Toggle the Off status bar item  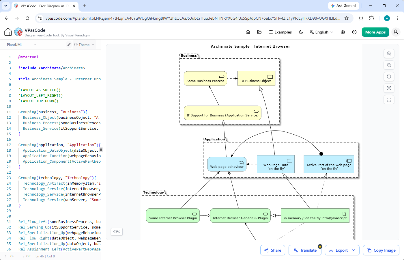click(26, 256)
